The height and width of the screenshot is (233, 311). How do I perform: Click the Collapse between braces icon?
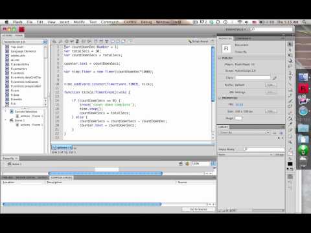pyautogui.click(x=96, y=41)
